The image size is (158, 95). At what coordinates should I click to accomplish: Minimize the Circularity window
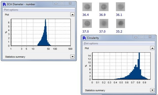tap(136, 37)
